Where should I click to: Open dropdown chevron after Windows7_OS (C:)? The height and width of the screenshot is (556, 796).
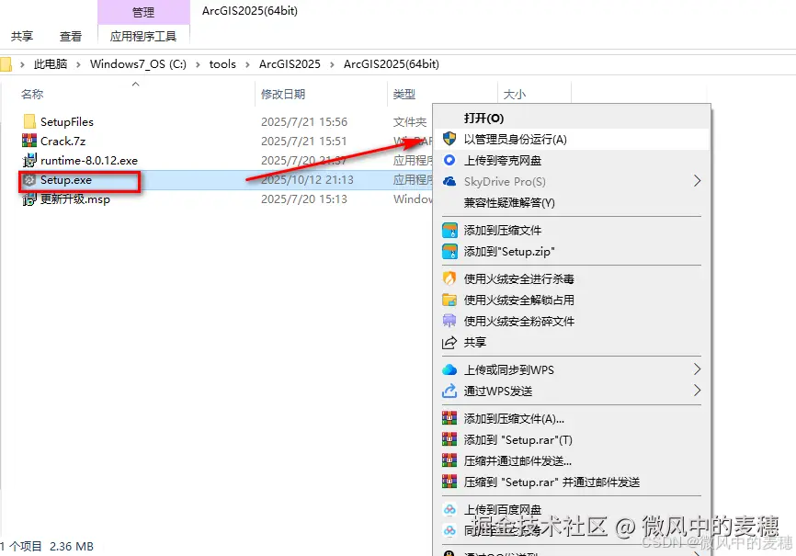point(198,64)
